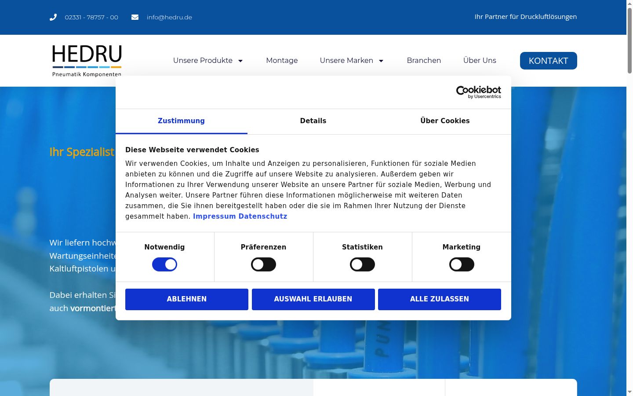This screenshot has height=396, width=633.
Task: Open the Details tab
Action: (x=313, y=121)
